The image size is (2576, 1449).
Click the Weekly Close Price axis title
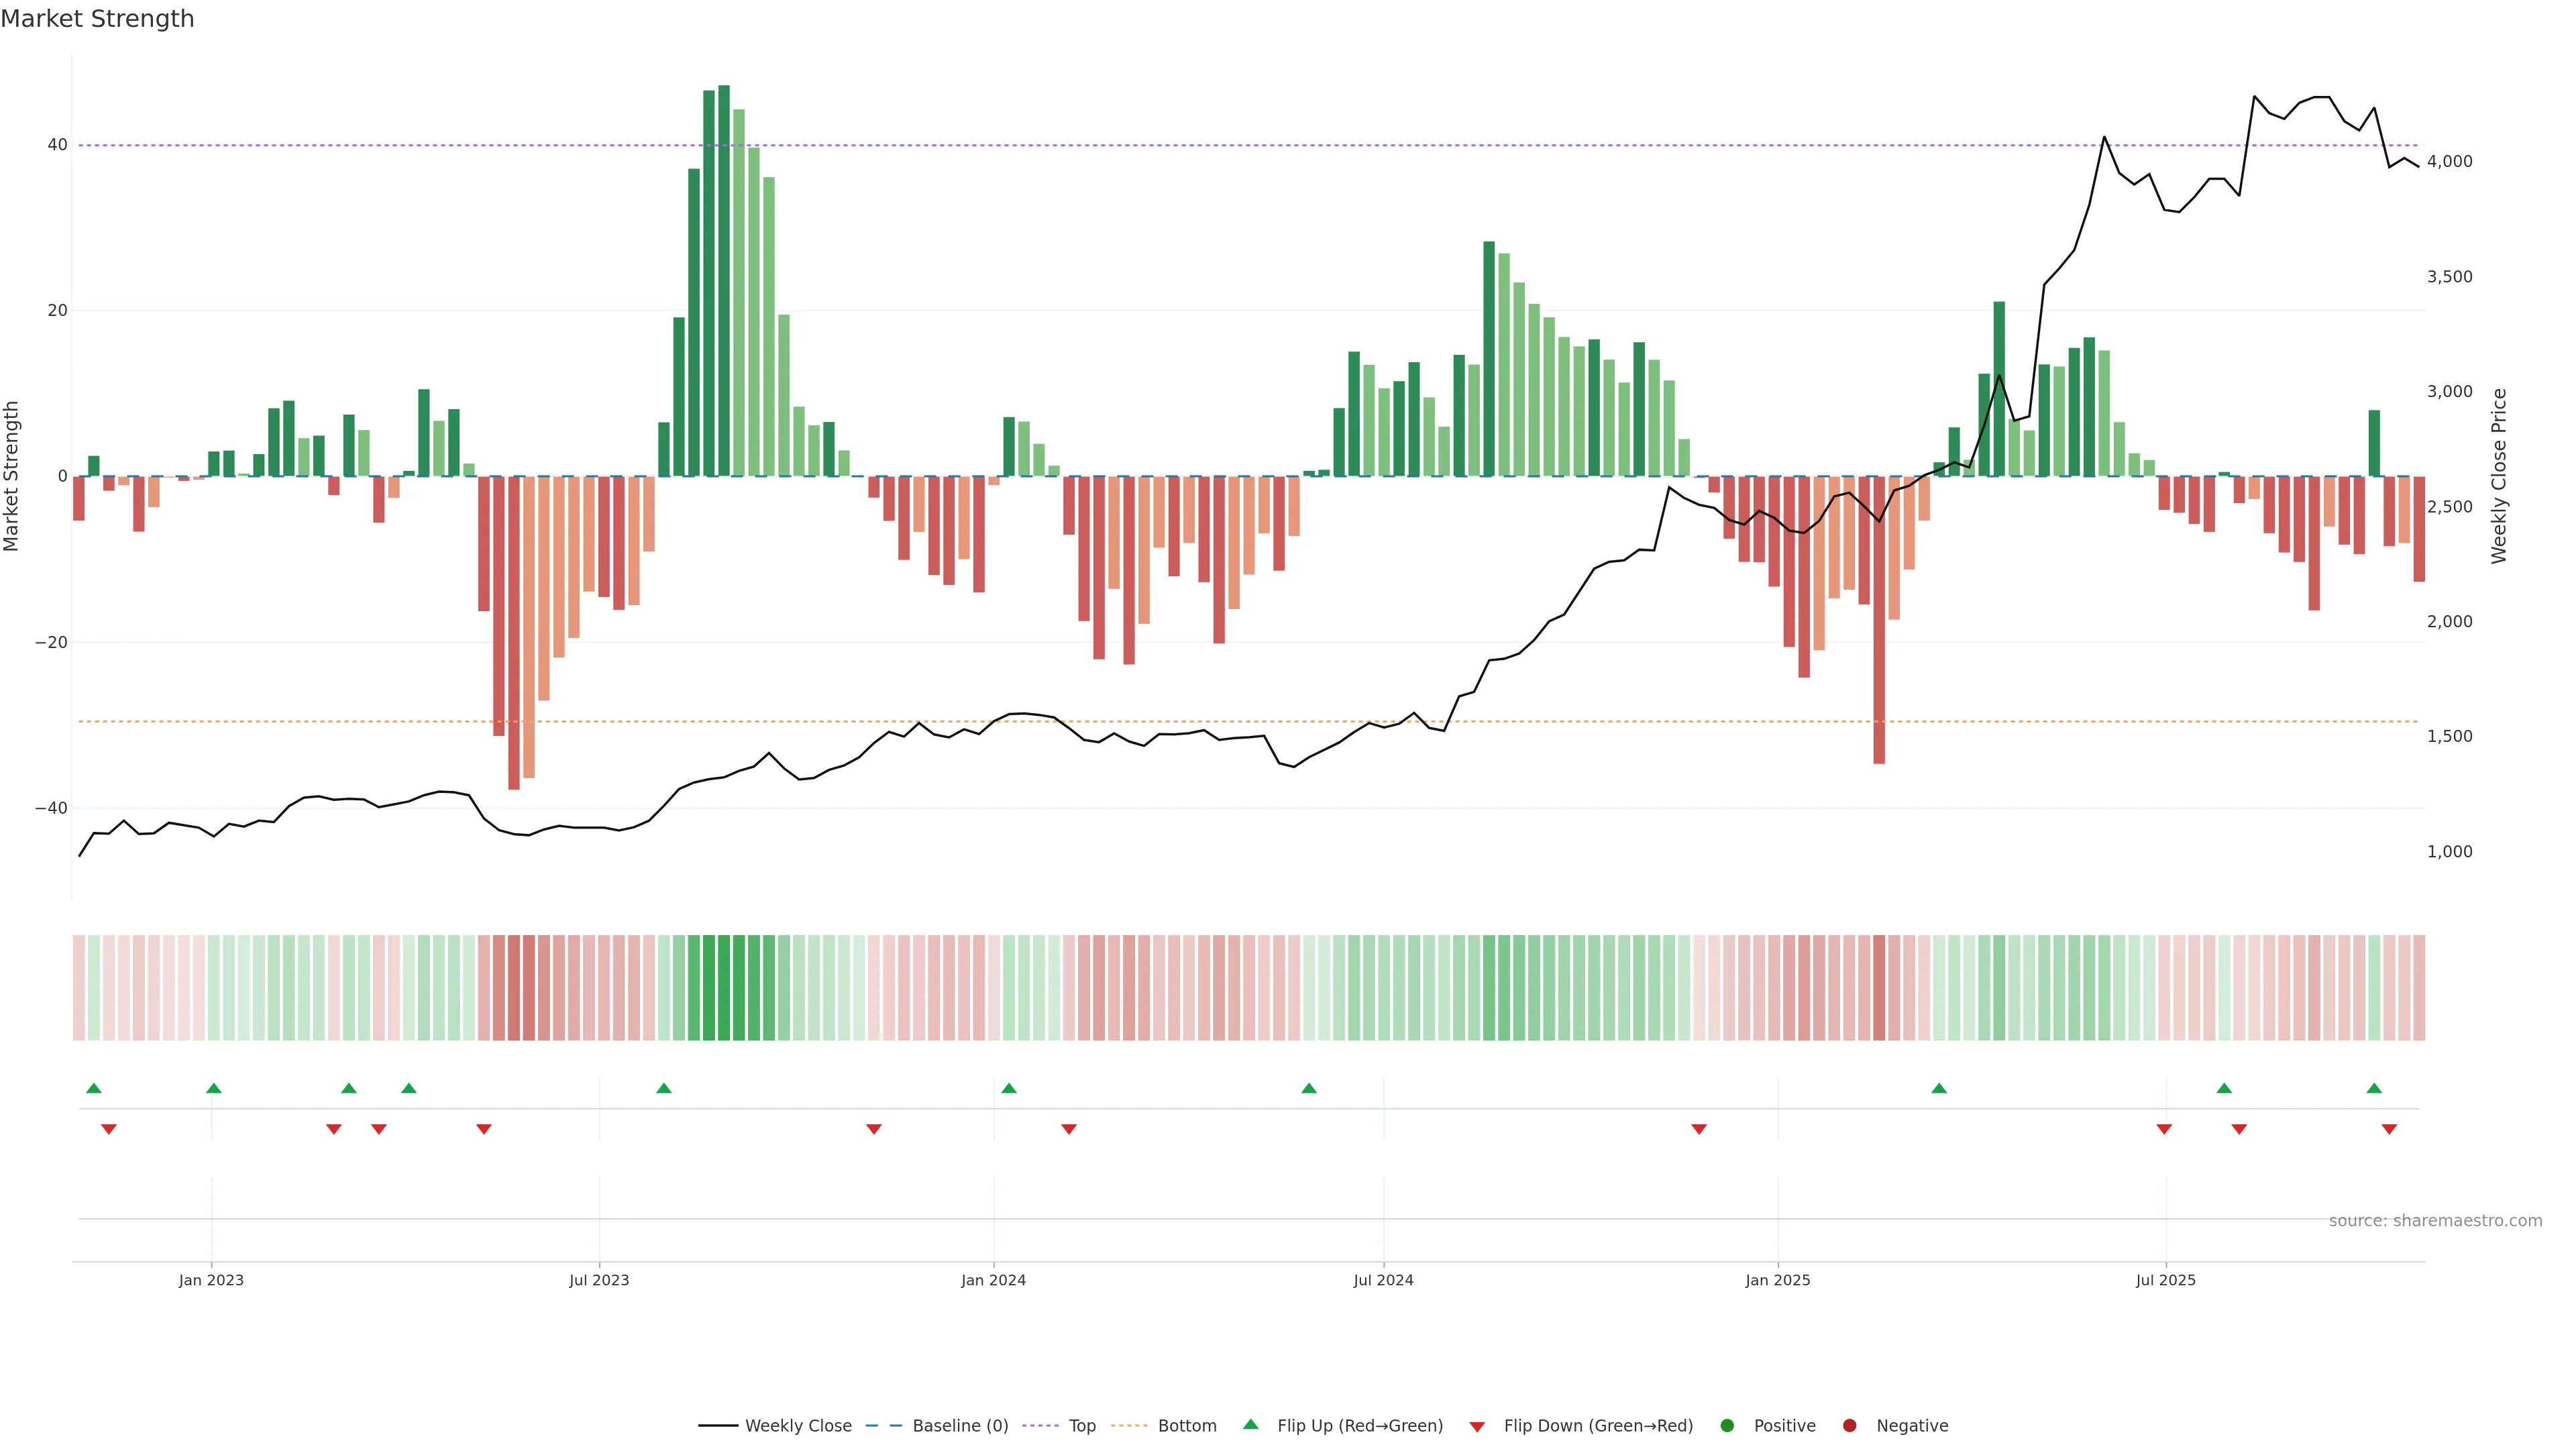pyautogui.click(x=2499, y=476)
